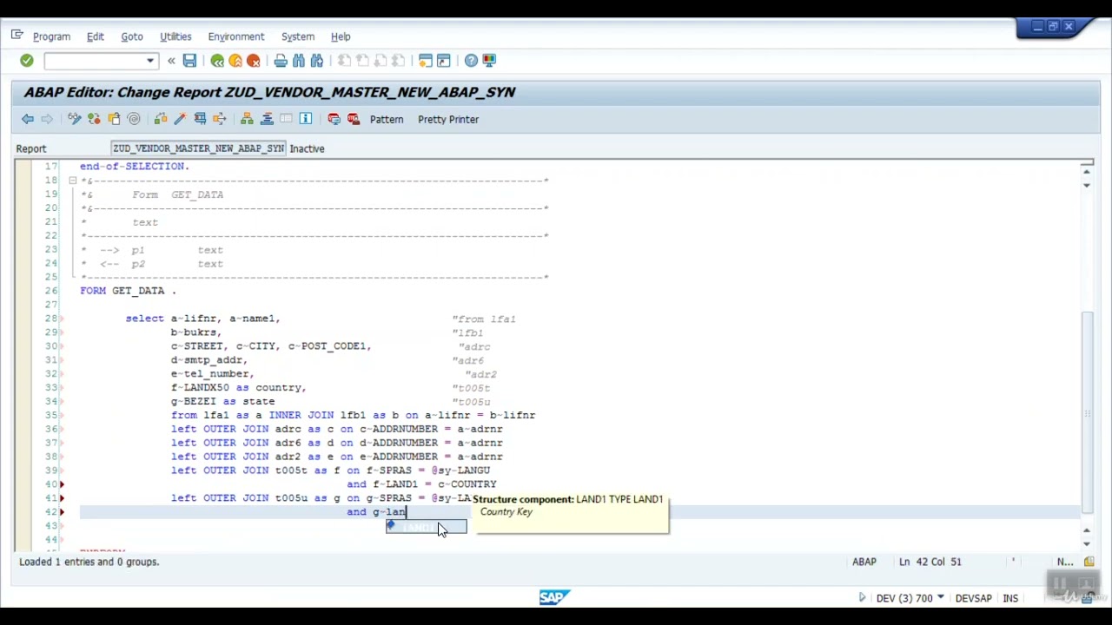
Task: Run the syntax Check icon
Action: pos(161,119)
